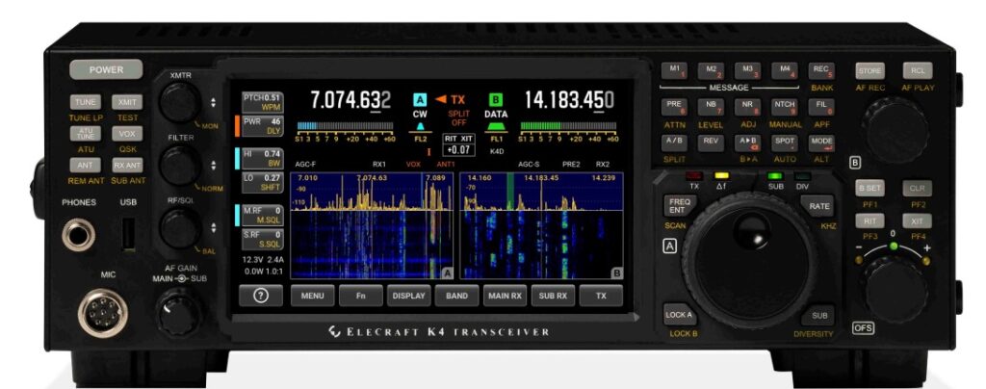Screen dimensions: 986x389
Task: Open the Fn softkey
Action: 360,296
